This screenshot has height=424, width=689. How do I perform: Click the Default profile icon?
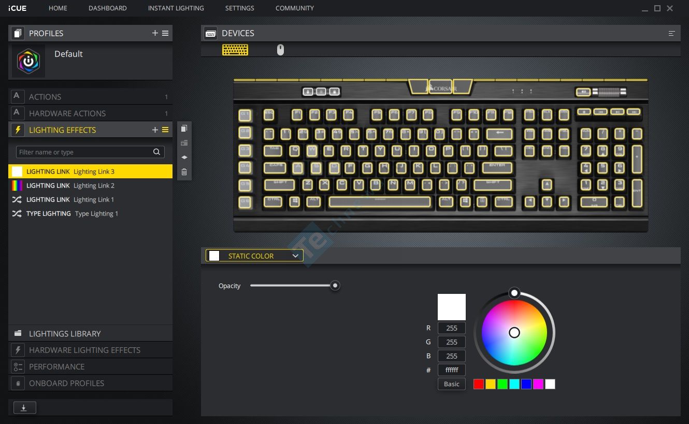[28, 61]
